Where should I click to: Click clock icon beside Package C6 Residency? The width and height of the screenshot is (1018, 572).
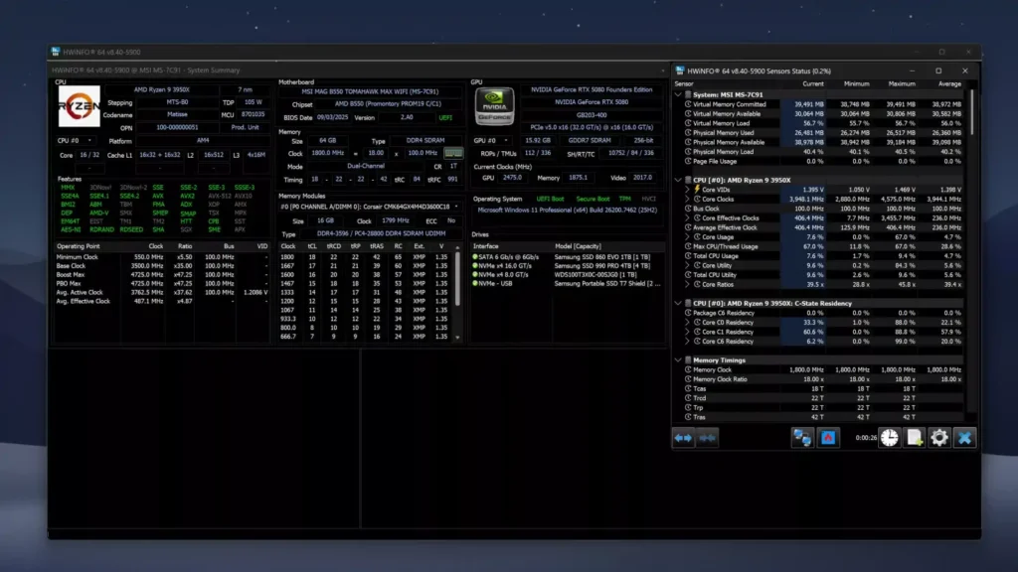click(x=688, y=313)
